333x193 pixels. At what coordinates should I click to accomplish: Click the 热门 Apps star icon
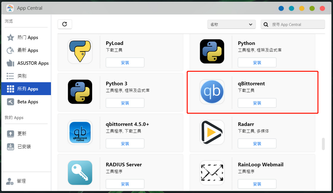[x=10, y=37]
